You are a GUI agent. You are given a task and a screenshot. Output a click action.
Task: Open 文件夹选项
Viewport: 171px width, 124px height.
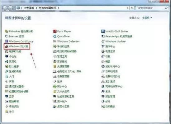pos(61,91)
